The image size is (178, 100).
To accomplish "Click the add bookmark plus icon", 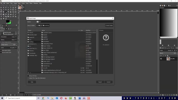I will (x=28, y=73).
